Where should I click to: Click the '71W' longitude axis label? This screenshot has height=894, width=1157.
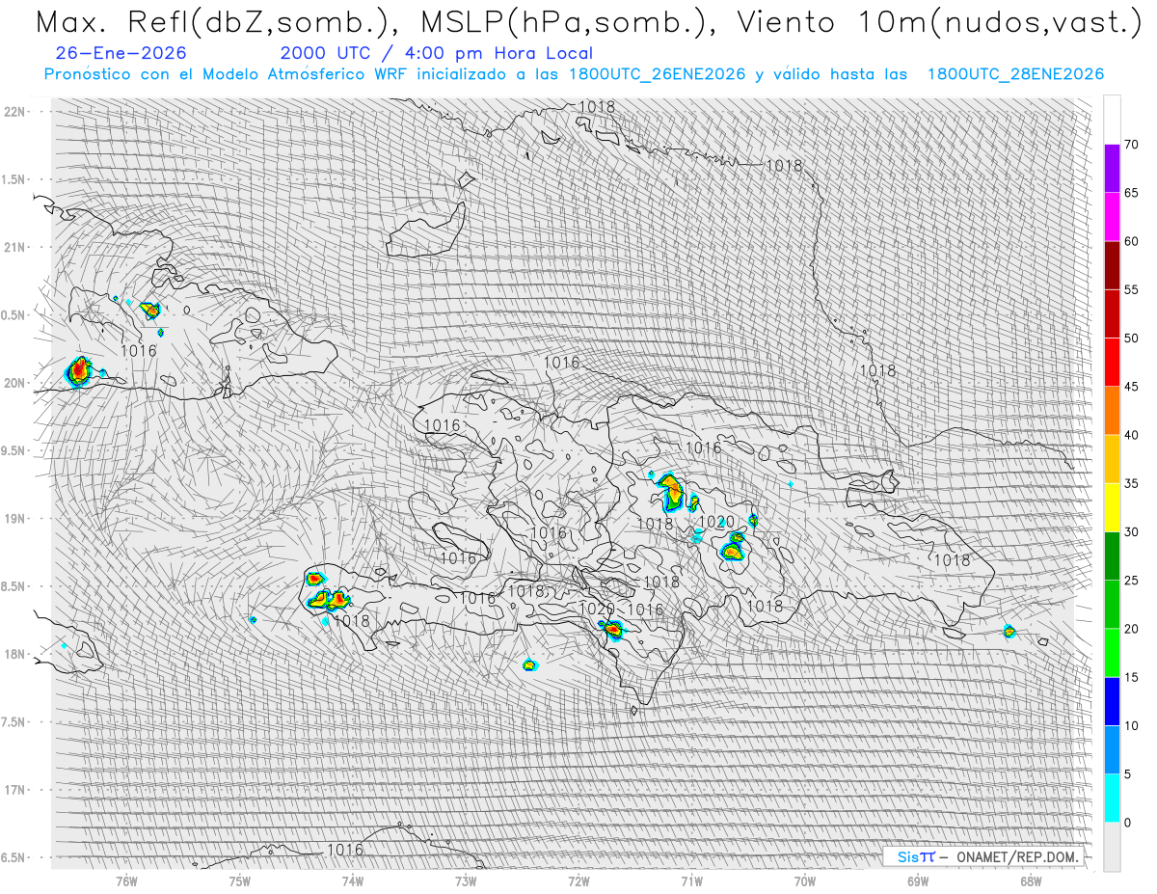pos(691,880)
